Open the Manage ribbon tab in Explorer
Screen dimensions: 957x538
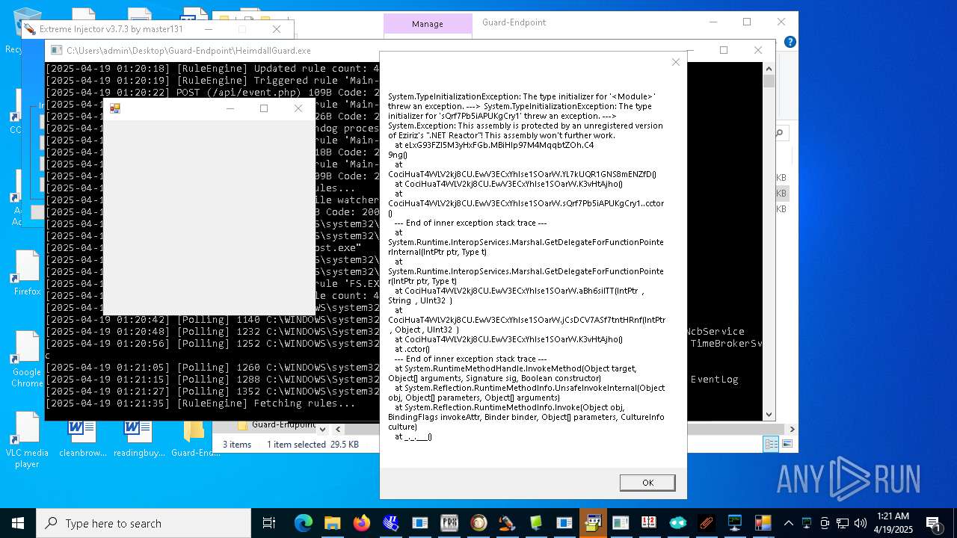428,24
